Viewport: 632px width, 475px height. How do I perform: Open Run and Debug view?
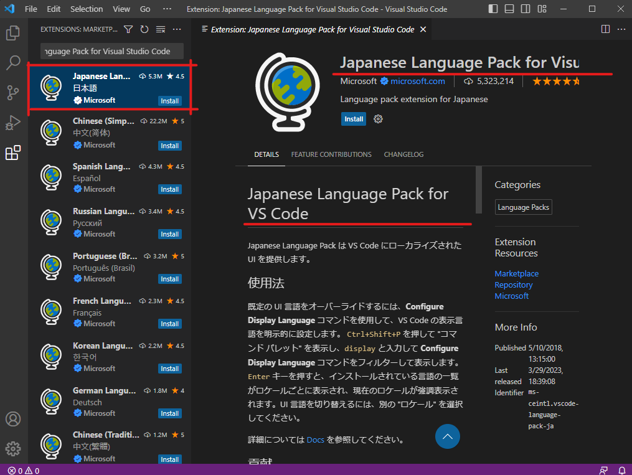(13, 123)
